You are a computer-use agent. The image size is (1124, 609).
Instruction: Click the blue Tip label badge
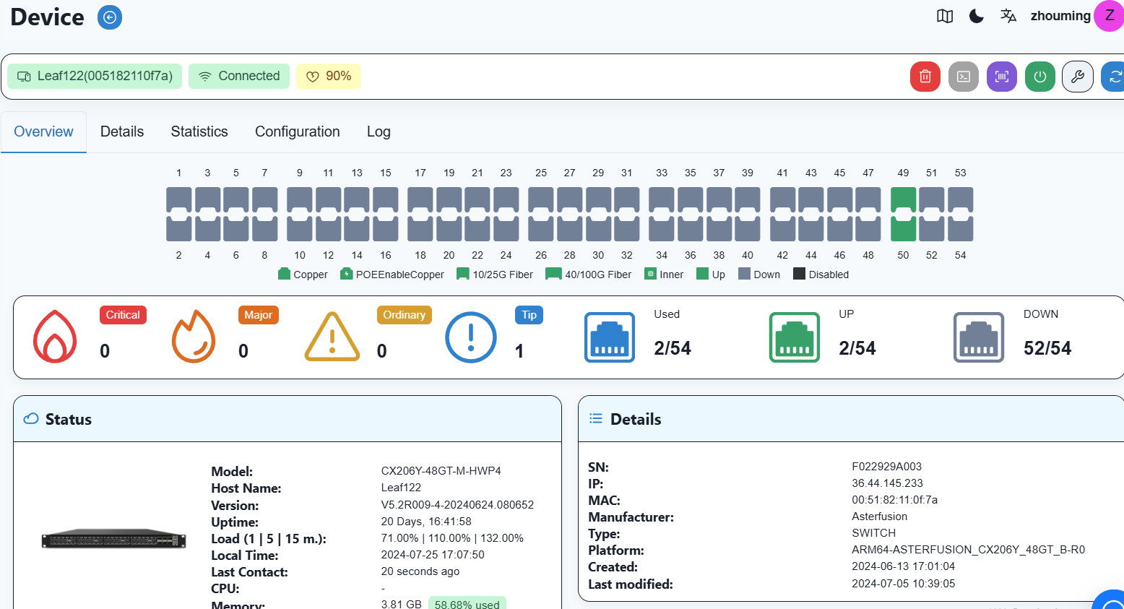coord(529,315)
